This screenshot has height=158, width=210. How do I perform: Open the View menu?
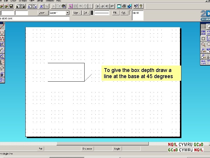(32, 1)
